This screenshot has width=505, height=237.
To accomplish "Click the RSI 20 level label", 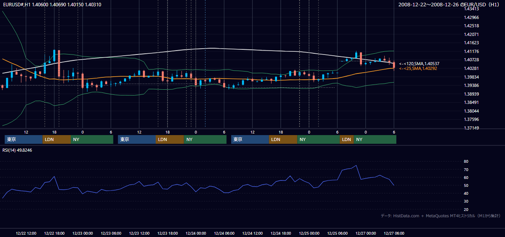I will click(466, 209).
